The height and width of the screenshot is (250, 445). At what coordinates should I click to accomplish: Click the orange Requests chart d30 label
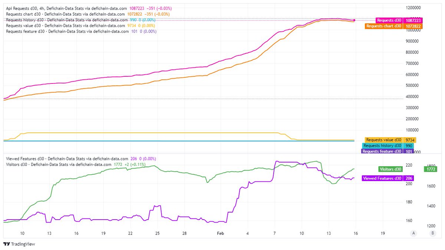click(x=384, y=26)
